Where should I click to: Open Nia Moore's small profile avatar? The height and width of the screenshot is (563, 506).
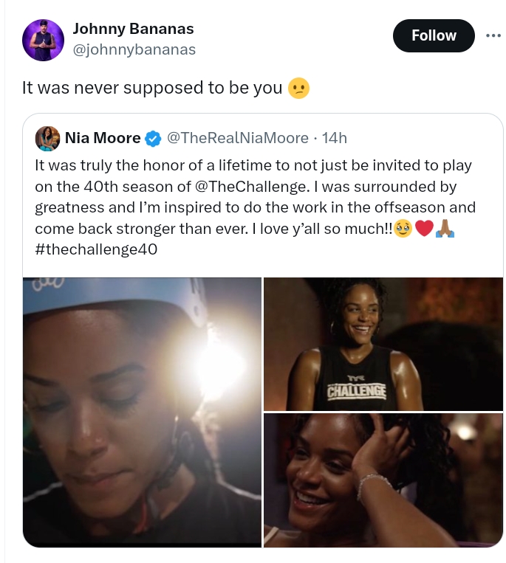click(x=47, y=138)
